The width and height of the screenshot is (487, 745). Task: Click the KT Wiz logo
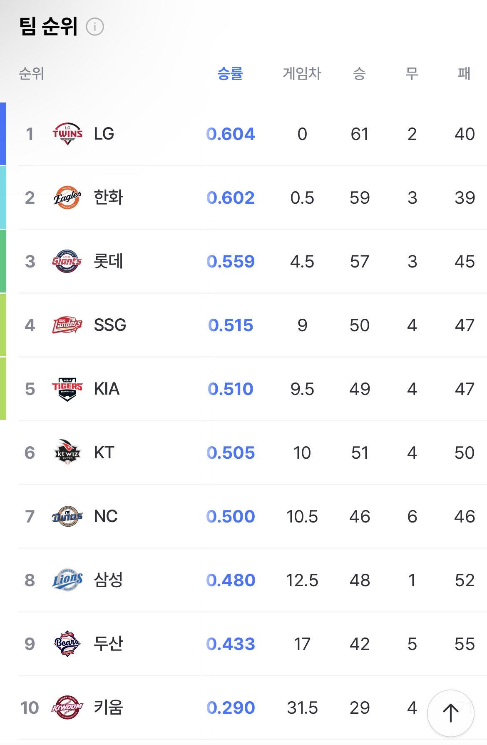67,452
